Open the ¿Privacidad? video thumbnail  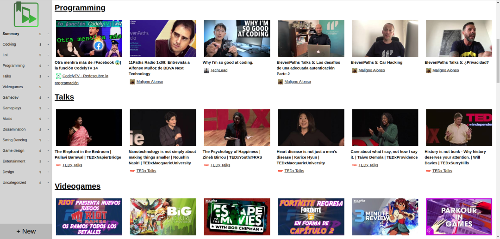[459, 38]
